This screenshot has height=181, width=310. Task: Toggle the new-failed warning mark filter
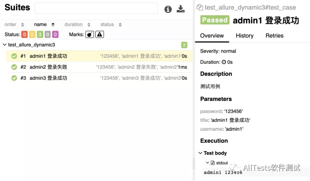[99, 34]
